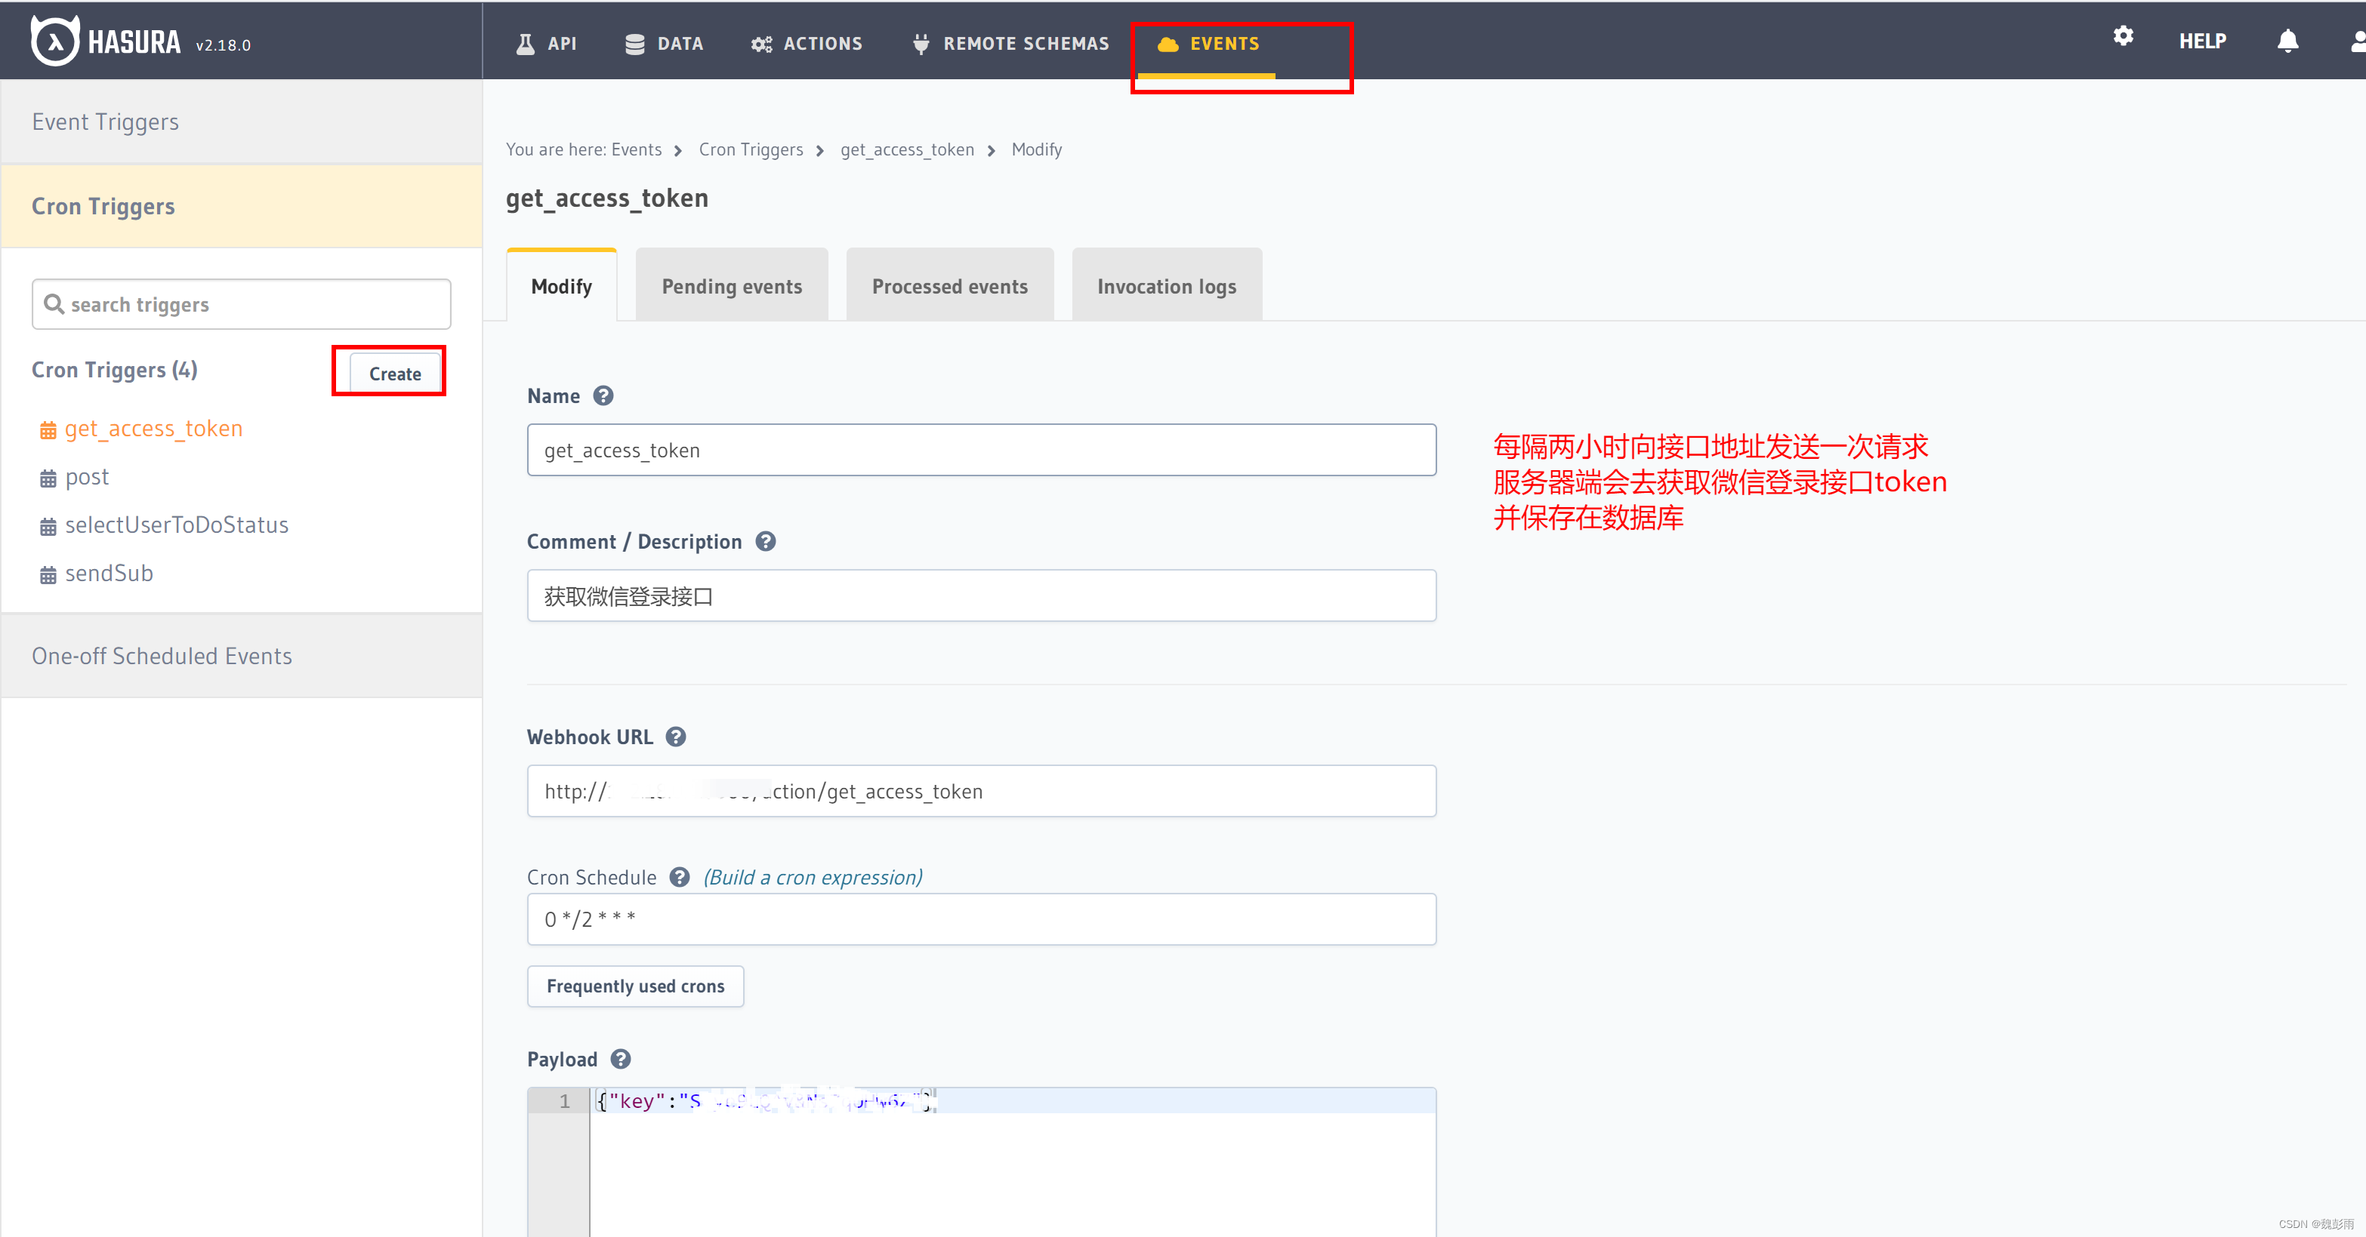Image resolution: width=2366 pixels, height=1237 pixels.
Task: Click help icon next to Webhook URL
Action: (676, 737)
